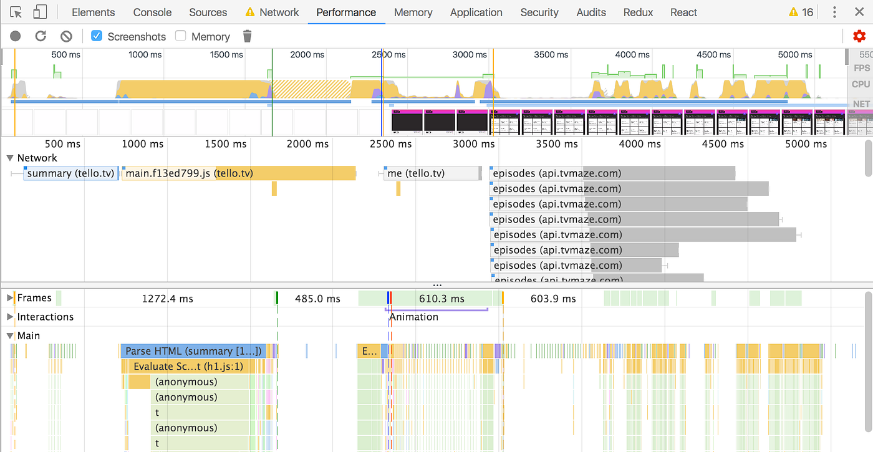Image resolution: width=873 pixels, height=452 pixels.
Task: Select the main.f13ed799.js network request
Action: click(187, 173)
